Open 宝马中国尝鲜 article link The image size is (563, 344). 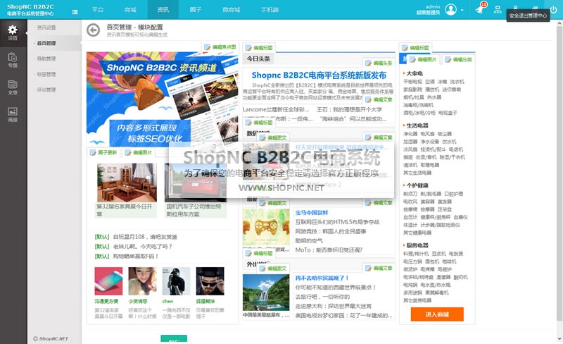click(x=312, y=213)
